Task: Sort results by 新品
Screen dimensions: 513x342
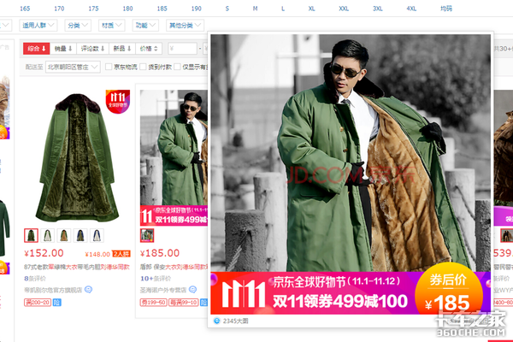Action: pos(122,49)
